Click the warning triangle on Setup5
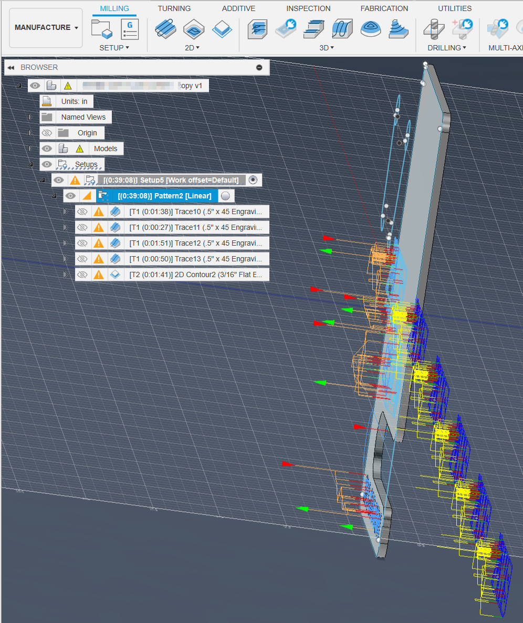The width and height of the screenshot is (523, 623). pyautogui.click(x=75, y=180)
